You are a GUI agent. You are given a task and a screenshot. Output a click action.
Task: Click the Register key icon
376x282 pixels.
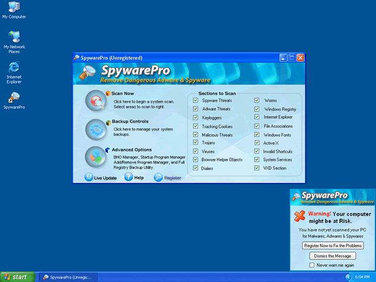tap(158, 177)
